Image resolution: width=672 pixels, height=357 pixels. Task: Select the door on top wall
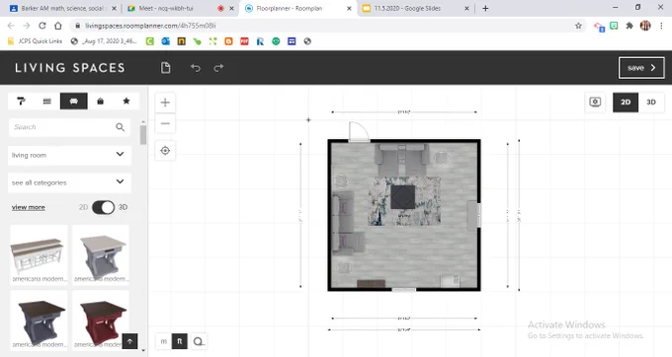pyautogui.click(x=359, y=132)
